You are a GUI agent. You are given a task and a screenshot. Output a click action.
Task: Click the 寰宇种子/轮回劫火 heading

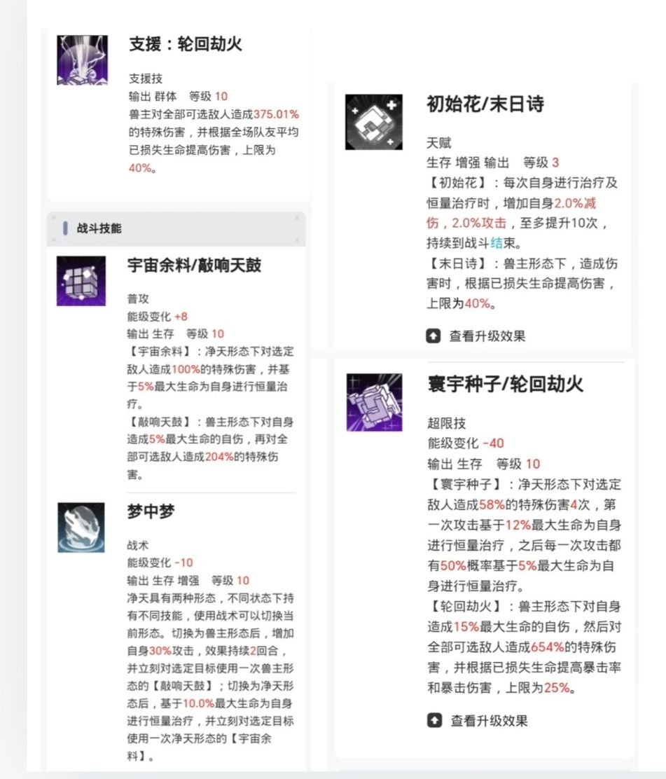505,384
